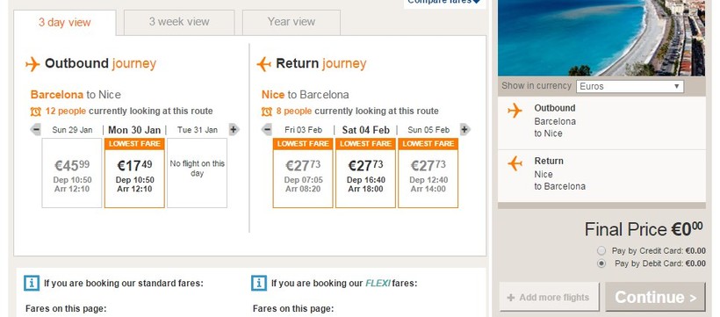Click the Outbound journey plane icon
Image resolution: width=720 pixels, height=317 pixels.
coord(32,64)
